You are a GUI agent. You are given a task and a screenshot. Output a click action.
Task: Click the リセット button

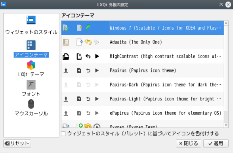click(x=17, y=144)
